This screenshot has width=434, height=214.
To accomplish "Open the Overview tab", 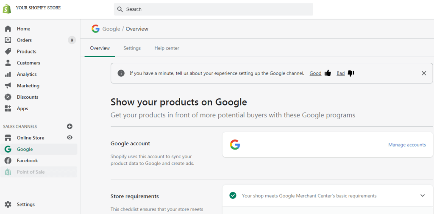I will [100, 48].
